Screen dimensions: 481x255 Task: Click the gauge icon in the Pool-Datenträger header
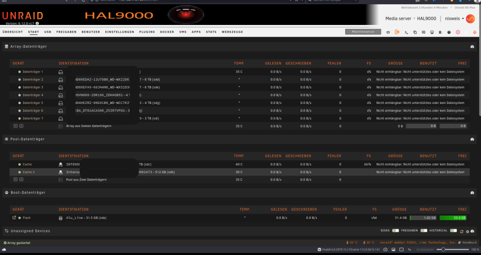pyautogui.click(x=472, y=140)
